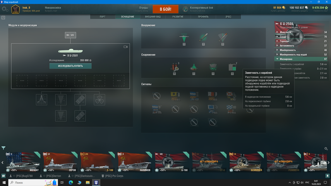Open the notifications bell icon

[327, 176]
